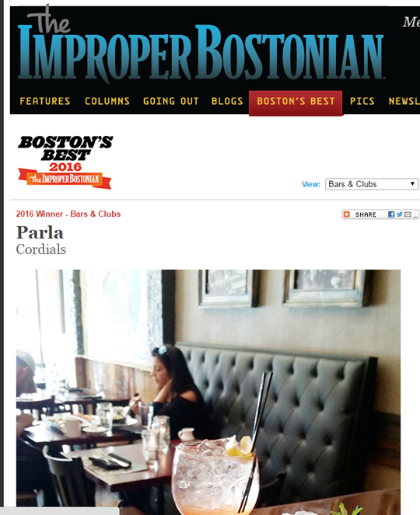Share the page on Facebook
420x515 pixels.
click(391, 214)
